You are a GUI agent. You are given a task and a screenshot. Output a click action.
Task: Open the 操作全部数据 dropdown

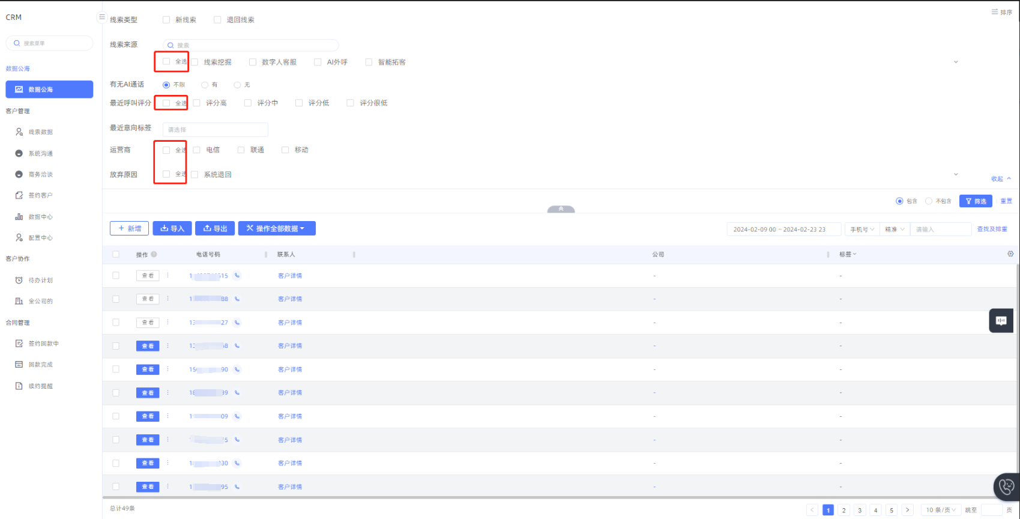click(x=276, y=228)
